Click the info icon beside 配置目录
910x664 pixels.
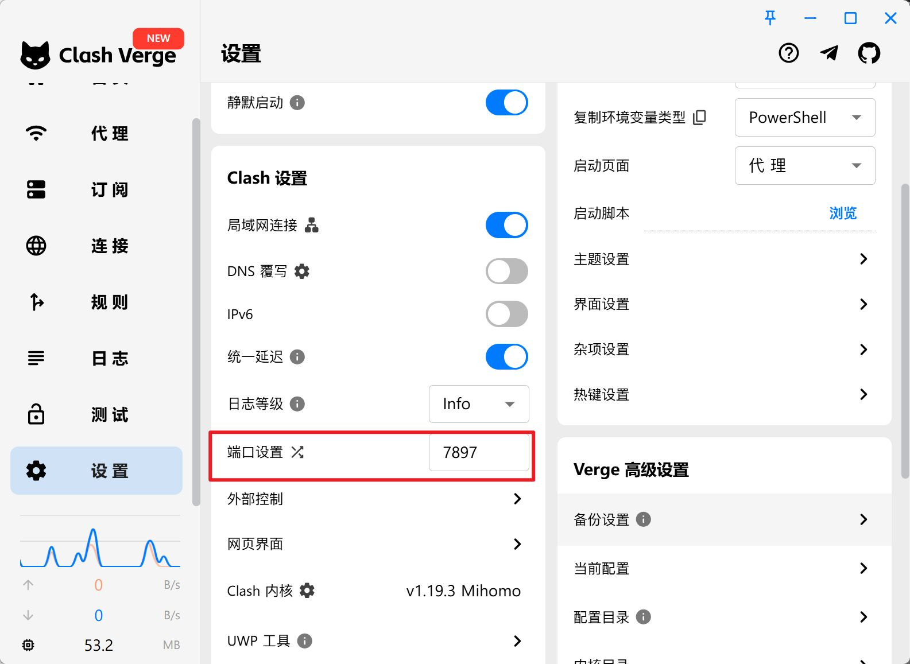pos(644,617)
